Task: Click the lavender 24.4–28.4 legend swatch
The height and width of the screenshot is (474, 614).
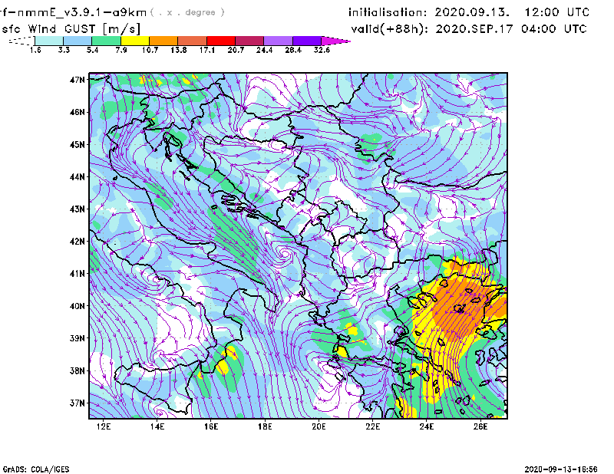Action: click(278, 41)
